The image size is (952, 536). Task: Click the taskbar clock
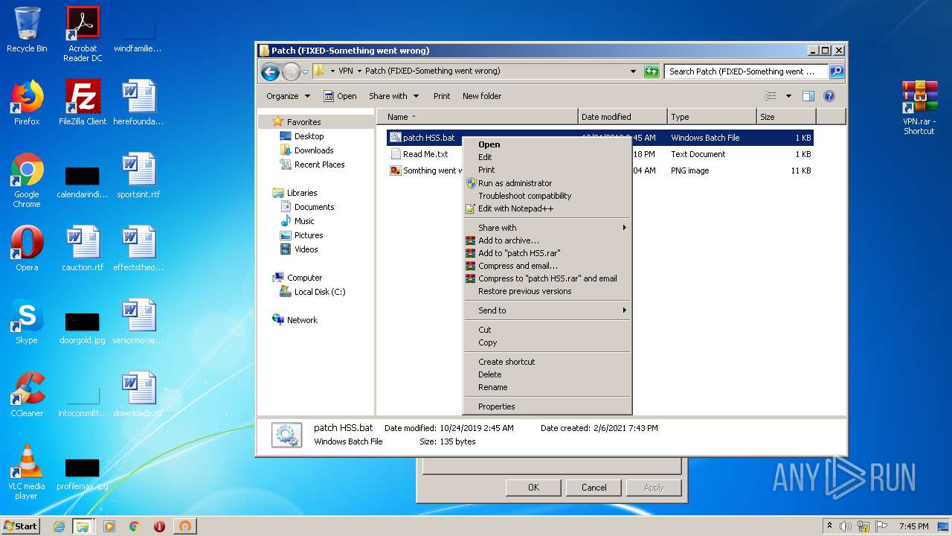pos(913,526)
